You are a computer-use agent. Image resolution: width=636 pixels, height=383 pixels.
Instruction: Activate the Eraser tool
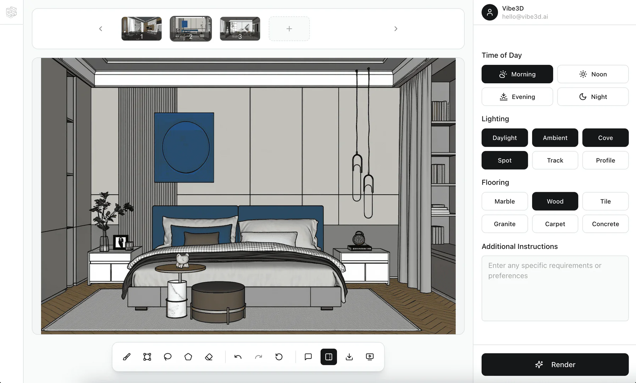tap(209, 357)
